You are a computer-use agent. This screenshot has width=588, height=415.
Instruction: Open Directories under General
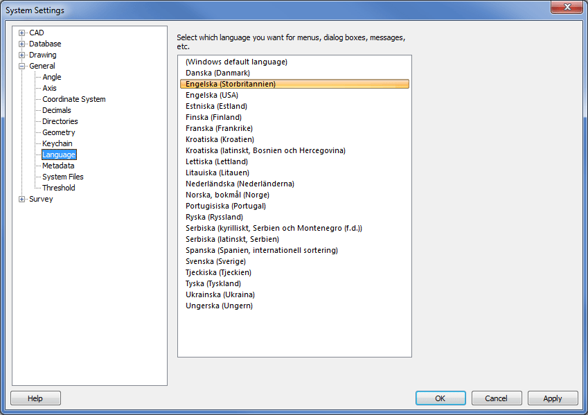coord(60,121)
